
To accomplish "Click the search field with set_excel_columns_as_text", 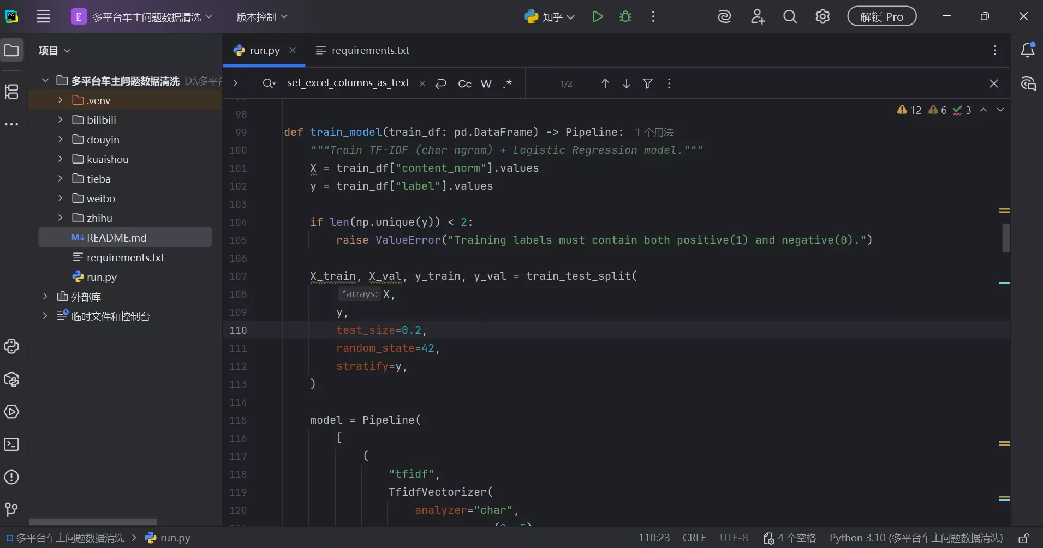I will click(x=348, y=83).
